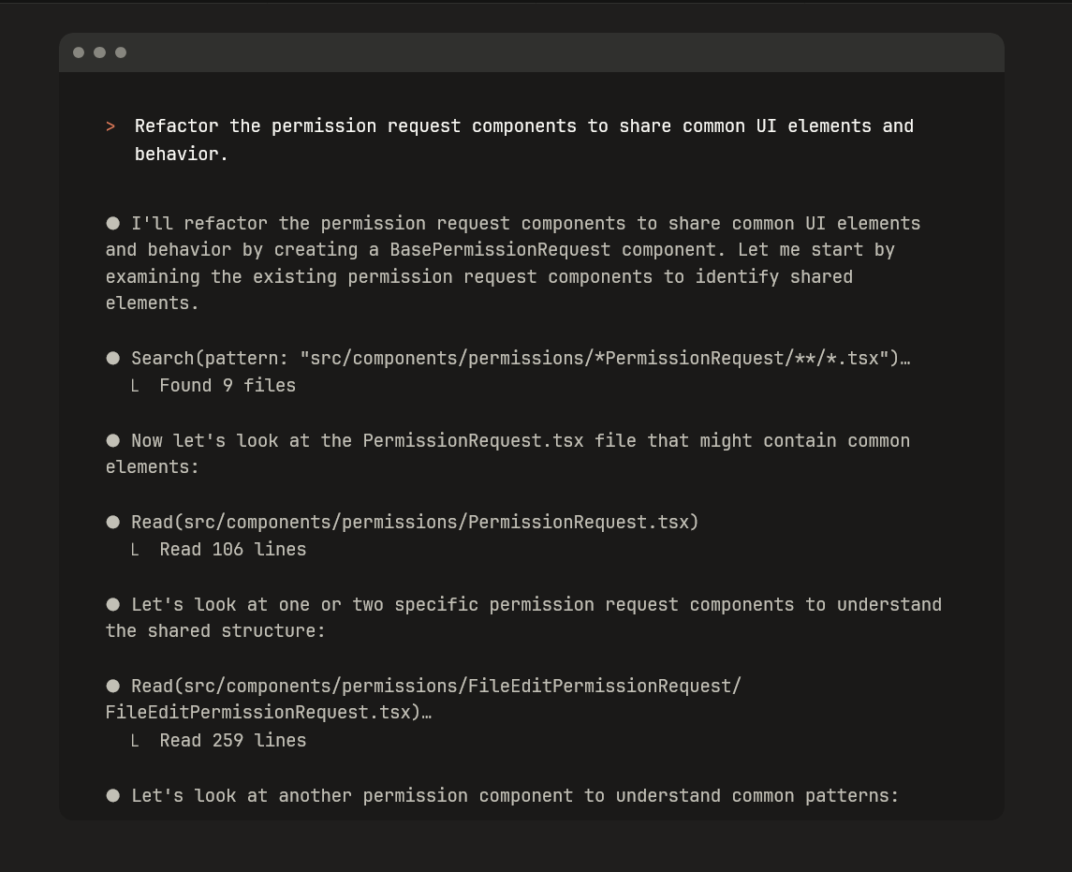Click the user prompt text "Refactor the permission request"
The height and width of the screenshot is (872, 1072).
(x=298, y=126)
